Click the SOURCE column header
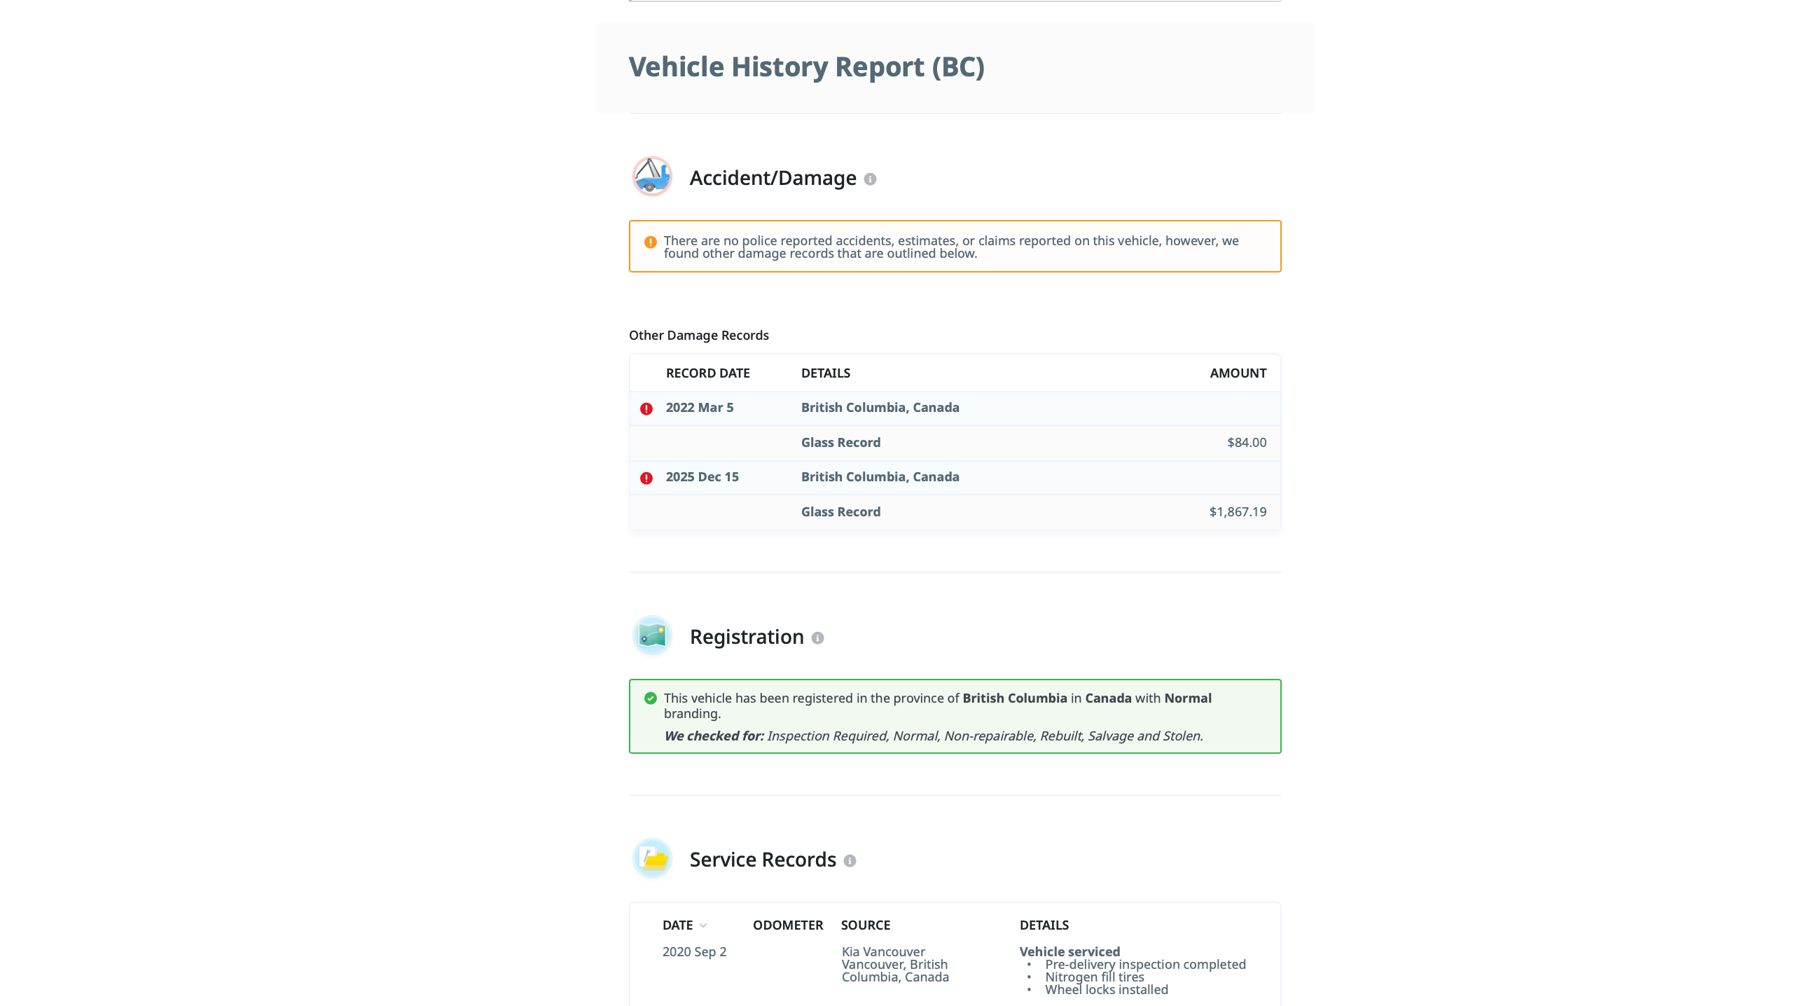 865,925
